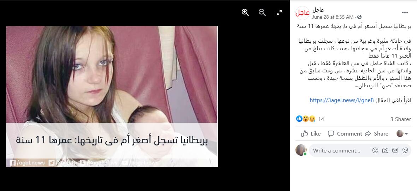Click the main post photo
417x191 pixels.
point(112,96)
